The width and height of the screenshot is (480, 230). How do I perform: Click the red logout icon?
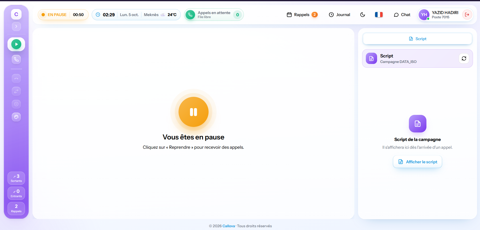pos(467,15)
